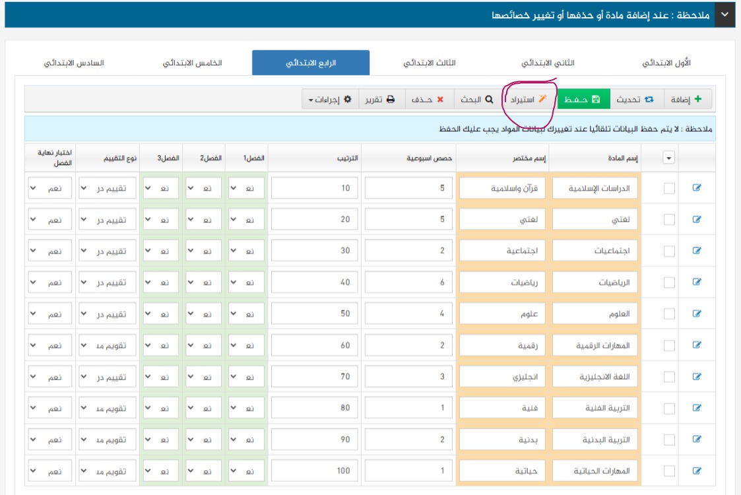Tick the checkbox for لغتي row

(x=669, y=219)
